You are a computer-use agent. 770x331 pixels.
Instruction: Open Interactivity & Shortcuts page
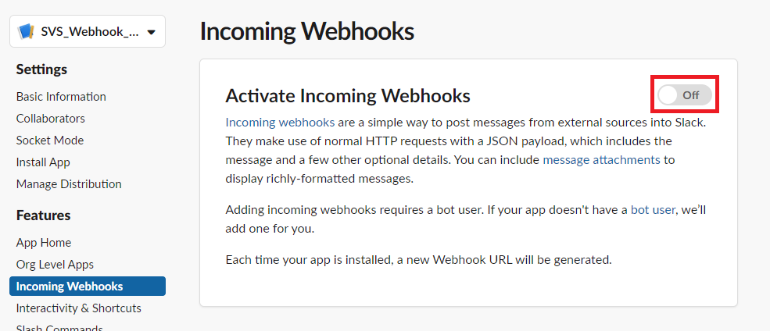[79, 308]
